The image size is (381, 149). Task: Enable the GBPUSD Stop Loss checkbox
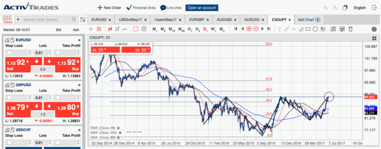click(x=9, y=98)
